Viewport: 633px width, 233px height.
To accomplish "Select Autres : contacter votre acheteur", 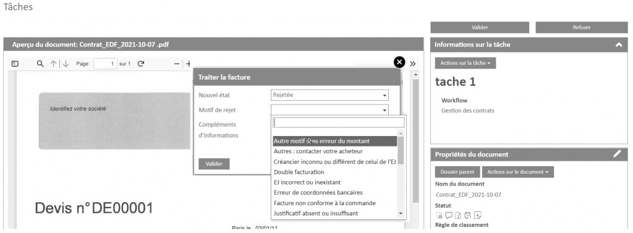I will tap(334, 151).
